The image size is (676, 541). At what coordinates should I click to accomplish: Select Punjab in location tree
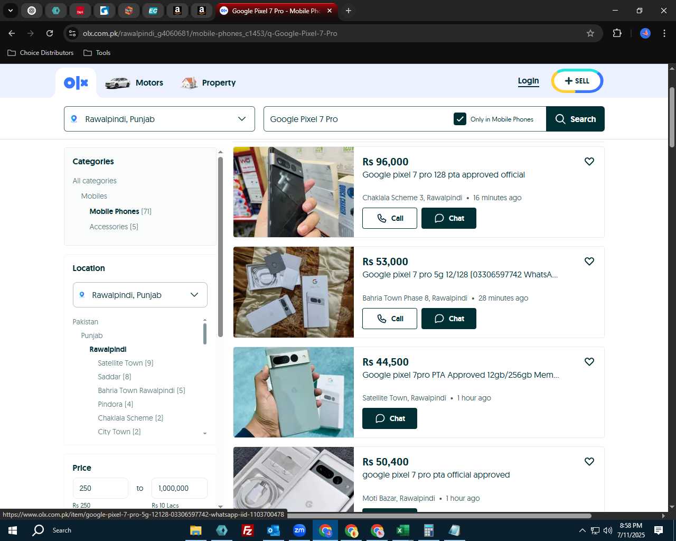coord(92,335)
